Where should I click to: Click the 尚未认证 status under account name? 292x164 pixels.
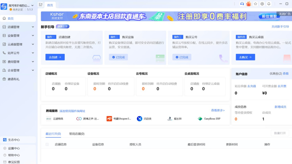16,9
